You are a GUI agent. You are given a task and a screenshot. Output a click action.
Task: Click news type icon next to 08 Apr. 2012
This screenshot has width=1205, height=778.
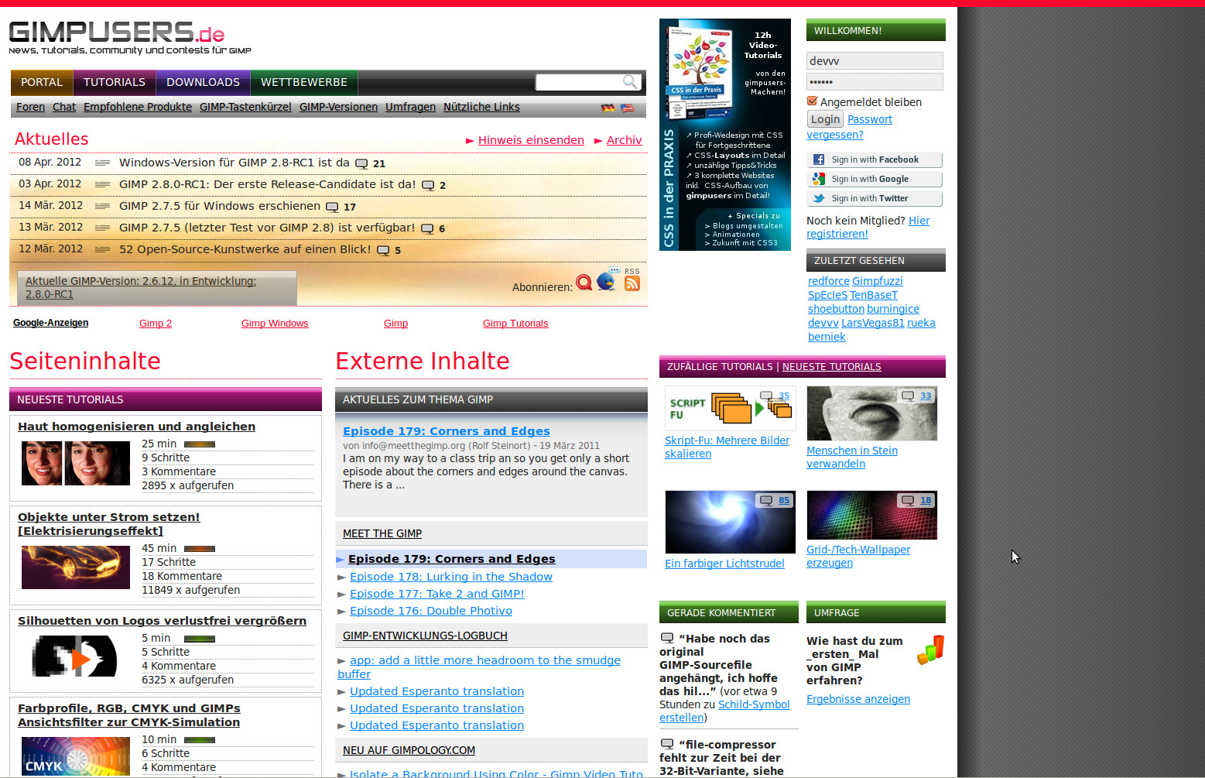[102, 163]
